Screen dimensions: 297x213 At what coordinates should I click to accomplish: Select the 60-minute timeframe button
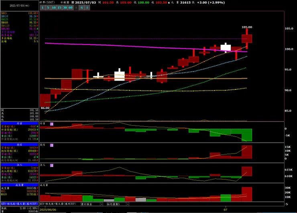point(71,8)
